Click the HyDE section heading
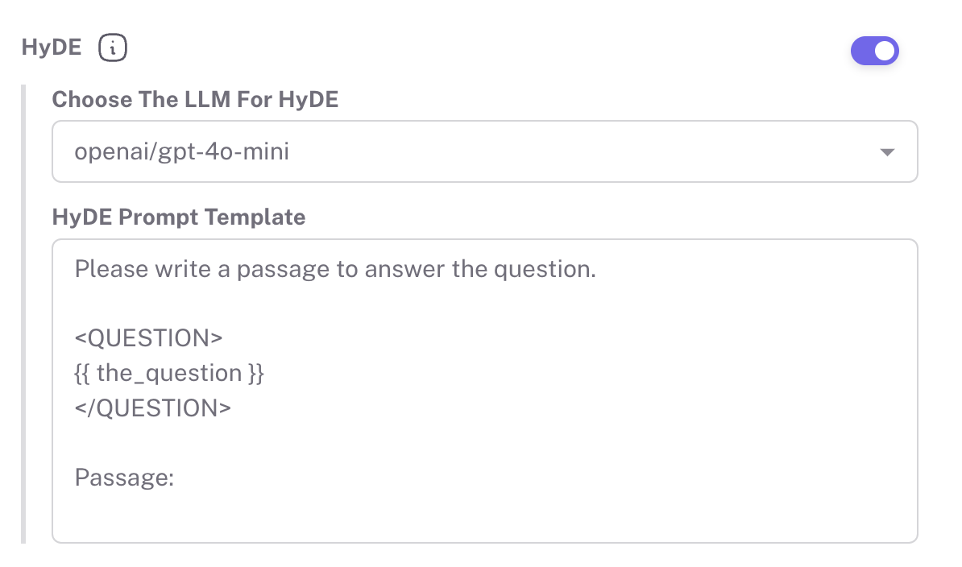 click(x=52, y=48)
